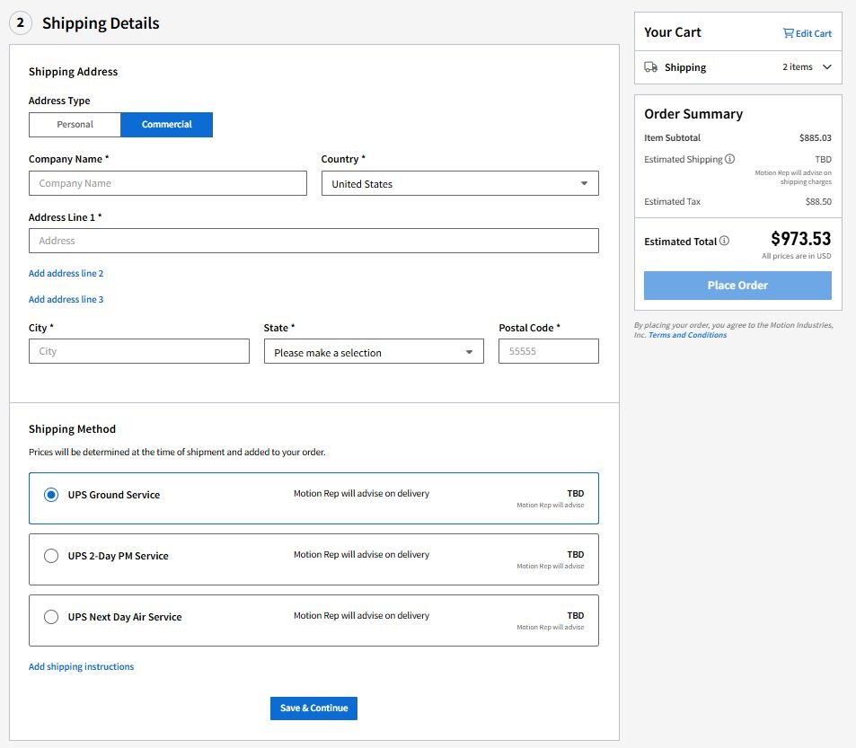
Task: Focus the Company Name input field
Action: tap(168, 183)
